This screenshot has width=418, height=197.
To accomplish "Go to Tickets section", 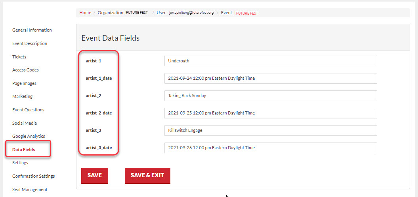I will pyautogui.click(x=19, y=57).
